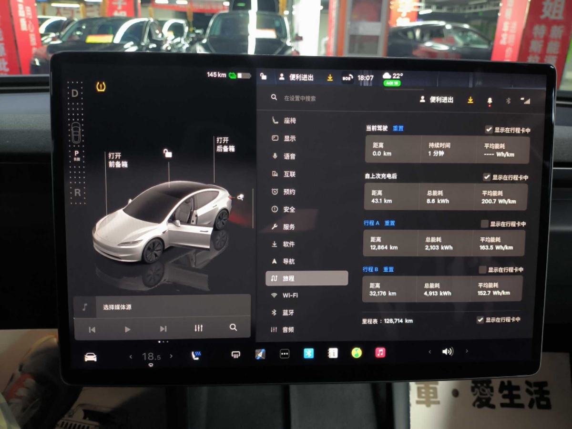The height and width of the screenshot is (429, 572).
Task: Launch the navigation app in the dock
Action: (x=260, y=354)
